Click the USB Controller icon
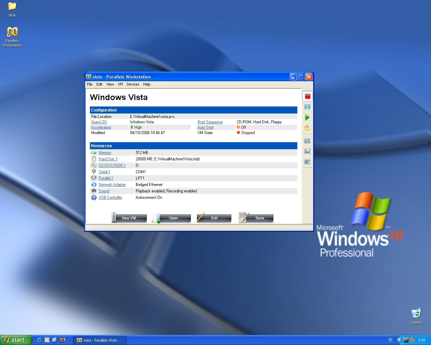Viewport: 431px width, 345px height. coord(94,197)
